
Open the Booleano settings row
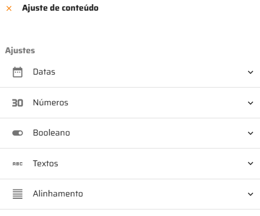point(130,133)
